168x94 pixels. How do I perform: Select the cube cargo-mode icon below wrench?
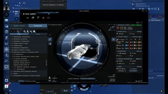[50, 44]
